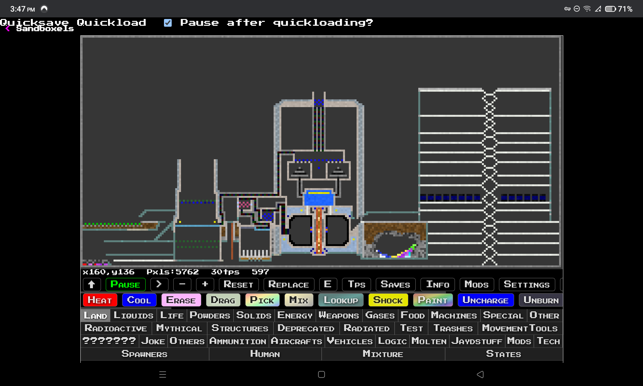
Task: Select the Drag tool
Action: 222,300
